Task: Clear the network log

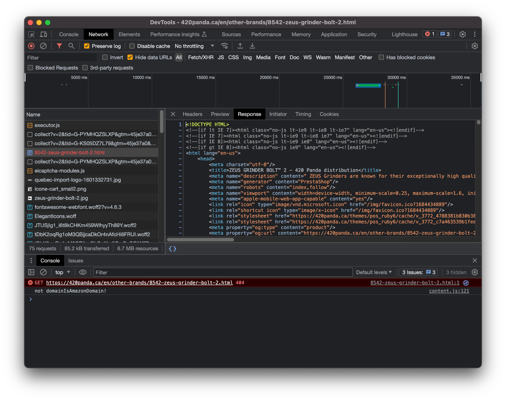Action: 43,46
